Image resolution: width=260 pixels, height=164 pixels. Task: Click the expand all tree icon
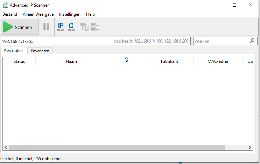[x=84, y=27]
